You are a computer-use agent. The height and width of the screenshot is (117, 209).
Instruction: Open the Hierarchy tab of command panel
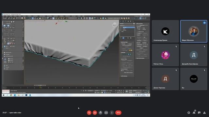tap(125, 21)
